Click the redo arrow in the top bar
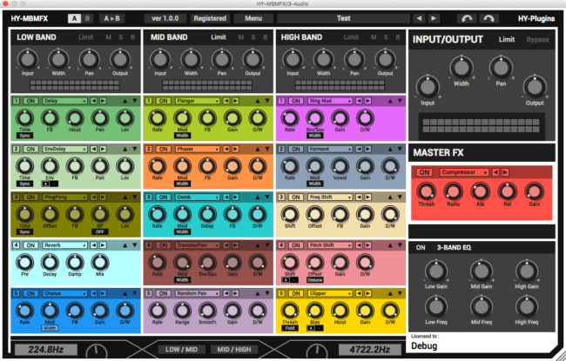The height and width of the screenshot is (361, 566). click(x=489, y=18)
